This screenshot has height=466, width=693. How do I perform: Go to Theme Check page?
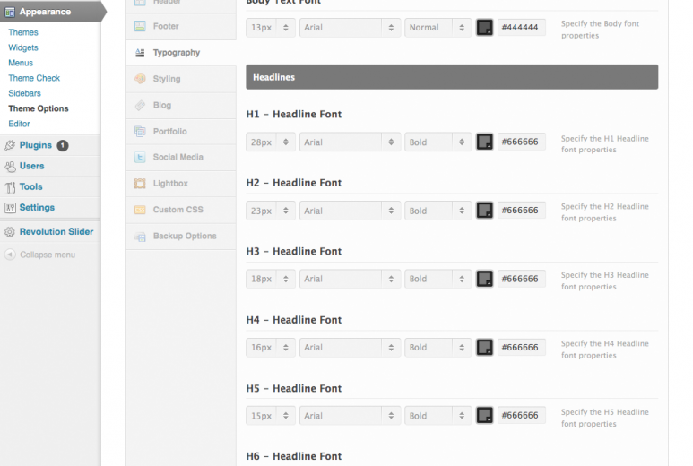click(34, 78)
